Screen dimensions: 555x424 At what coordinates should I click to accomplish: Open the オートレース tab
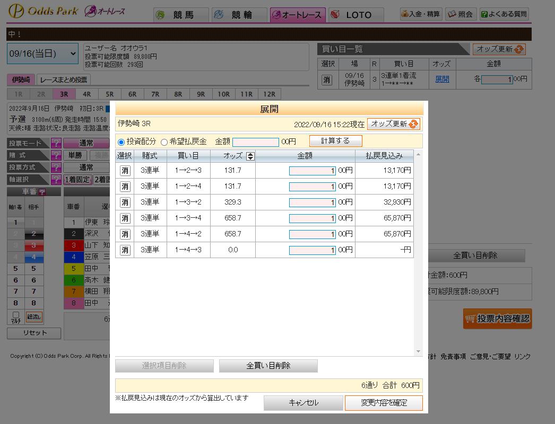click(x=298, y=15)
